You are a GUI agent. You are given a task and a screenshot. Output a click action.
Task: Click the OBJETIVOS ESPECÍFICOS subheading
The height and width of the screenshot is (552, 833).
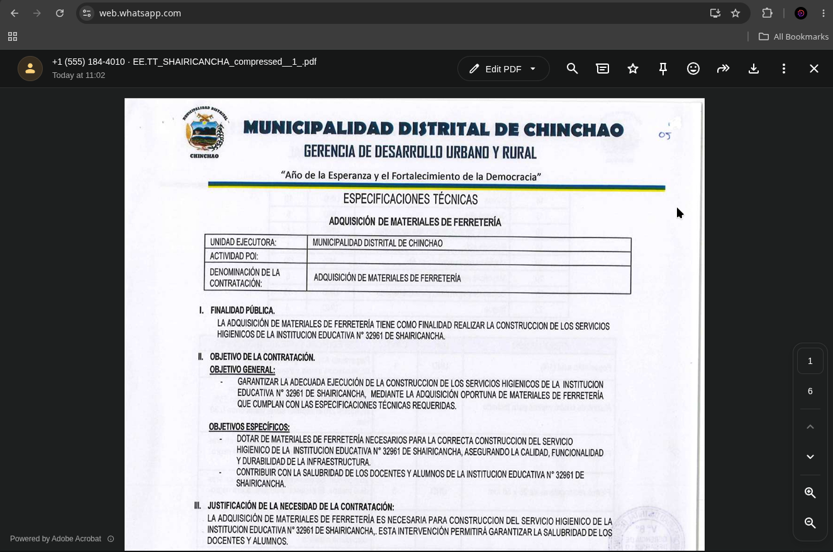click(249, 428)
